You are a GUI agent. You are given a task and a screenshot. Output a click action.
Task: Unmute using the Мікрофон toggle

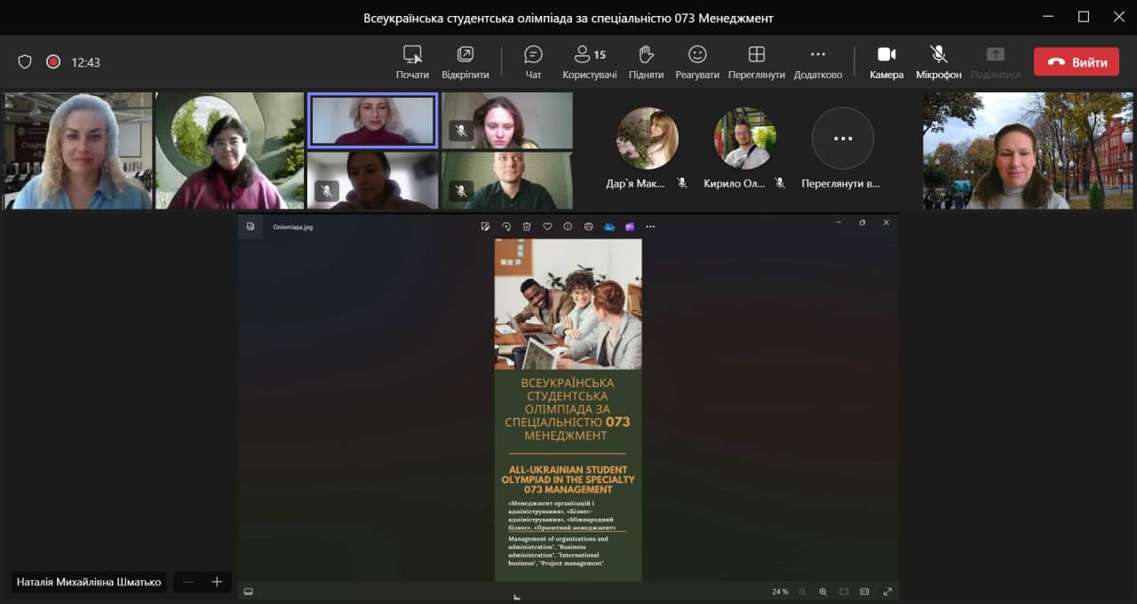938,62
